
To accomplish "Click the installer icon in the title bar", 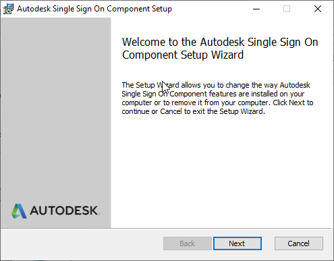I will [8, 9].
